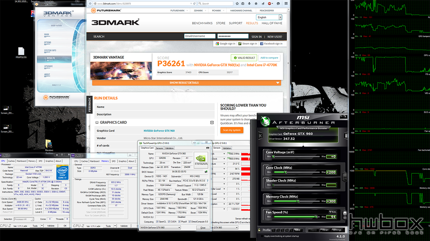Select SYSTEM INFO in 3DMark Vantage sidebar
Screen dimensions: 430x241
(50, 51)
